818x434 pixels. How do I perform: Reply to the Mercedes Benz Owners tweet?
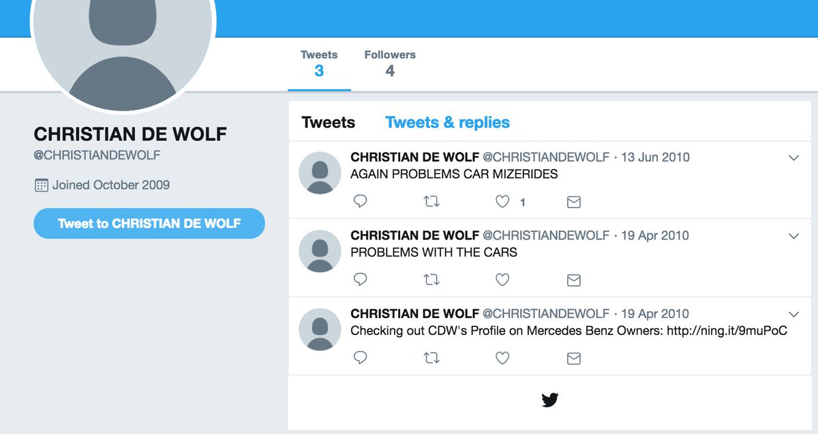click(x=361, y=358)
